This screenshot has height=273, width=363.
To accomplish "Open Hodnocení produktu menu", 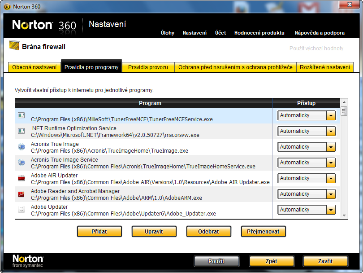I will coord(259,33).
